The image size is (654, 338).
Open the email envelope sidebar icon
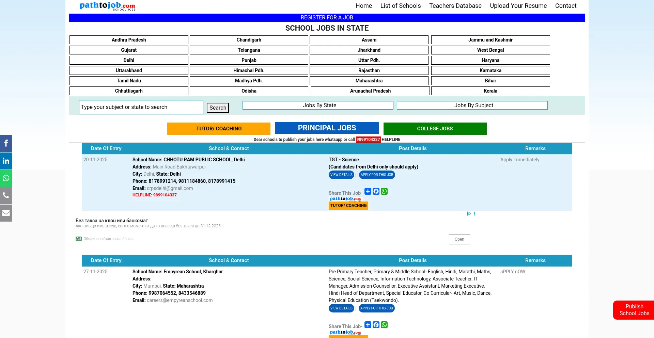point(6,213)
